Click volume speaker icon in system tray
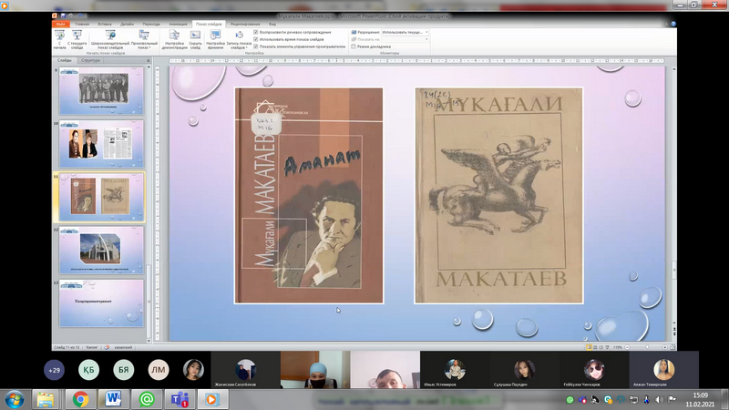729x410 pixels. [x=659, y=399]
